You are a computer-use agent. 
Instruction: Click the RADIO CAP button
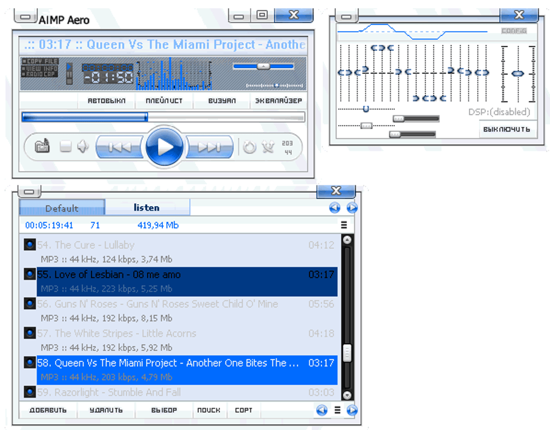coord(40,74)
